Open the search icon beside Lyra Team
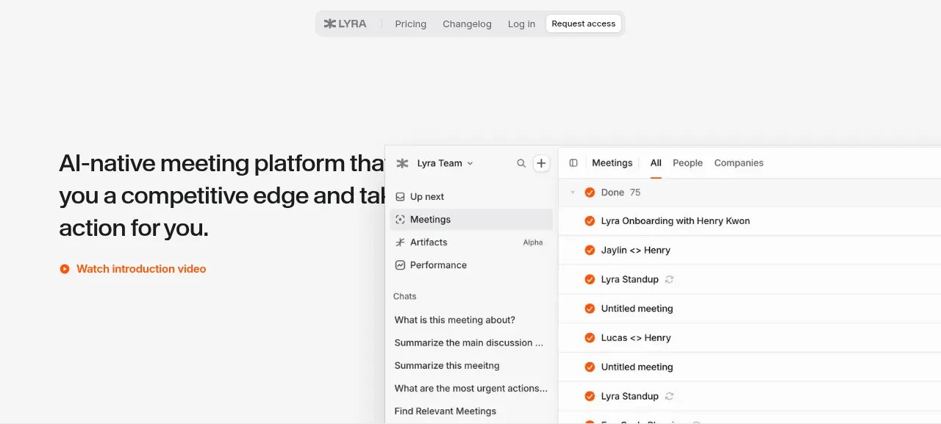The width and height of the screenshot is (941, 424). [x=521, y=163]
